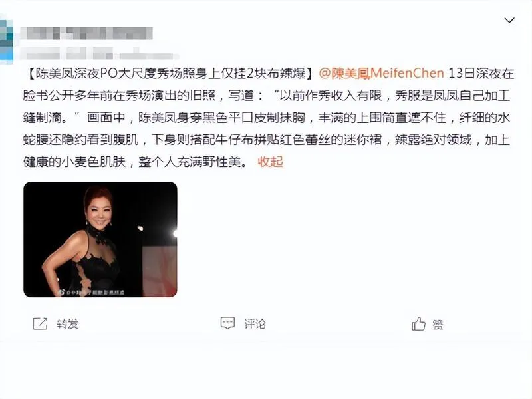
Task: Click the 转发 share arrow icon
Action: coord(40,323)
